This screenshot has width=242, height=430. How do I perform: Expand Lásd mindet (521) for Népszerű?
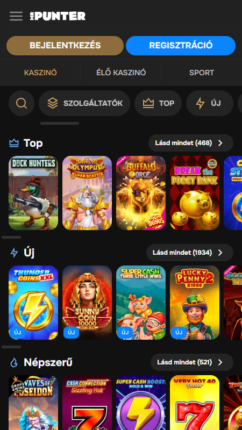point(192,362)
